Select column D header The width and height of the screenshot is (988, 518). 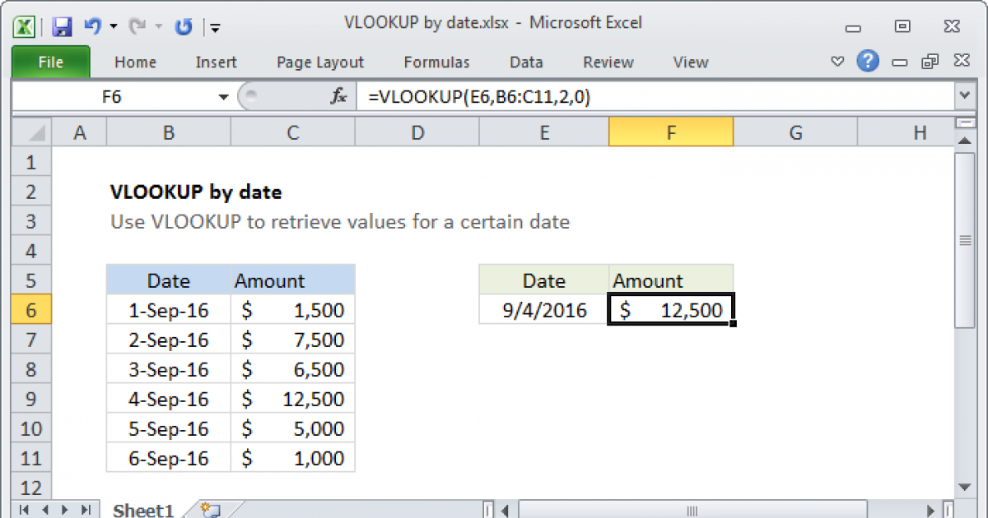click(x=417, y=132)
